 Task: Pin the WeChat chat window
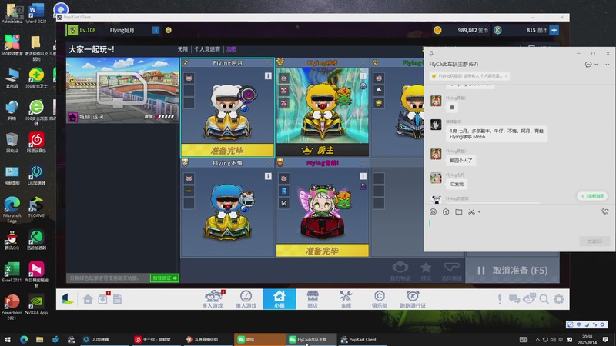coord(431,53)
